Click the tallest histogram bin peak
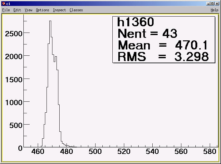Screen dimensions: 221x164 [50, 21]
